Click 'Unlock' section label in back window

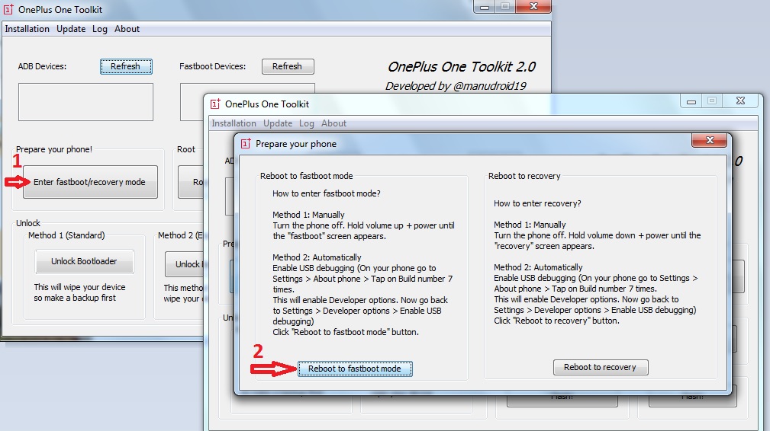point(28,223)
